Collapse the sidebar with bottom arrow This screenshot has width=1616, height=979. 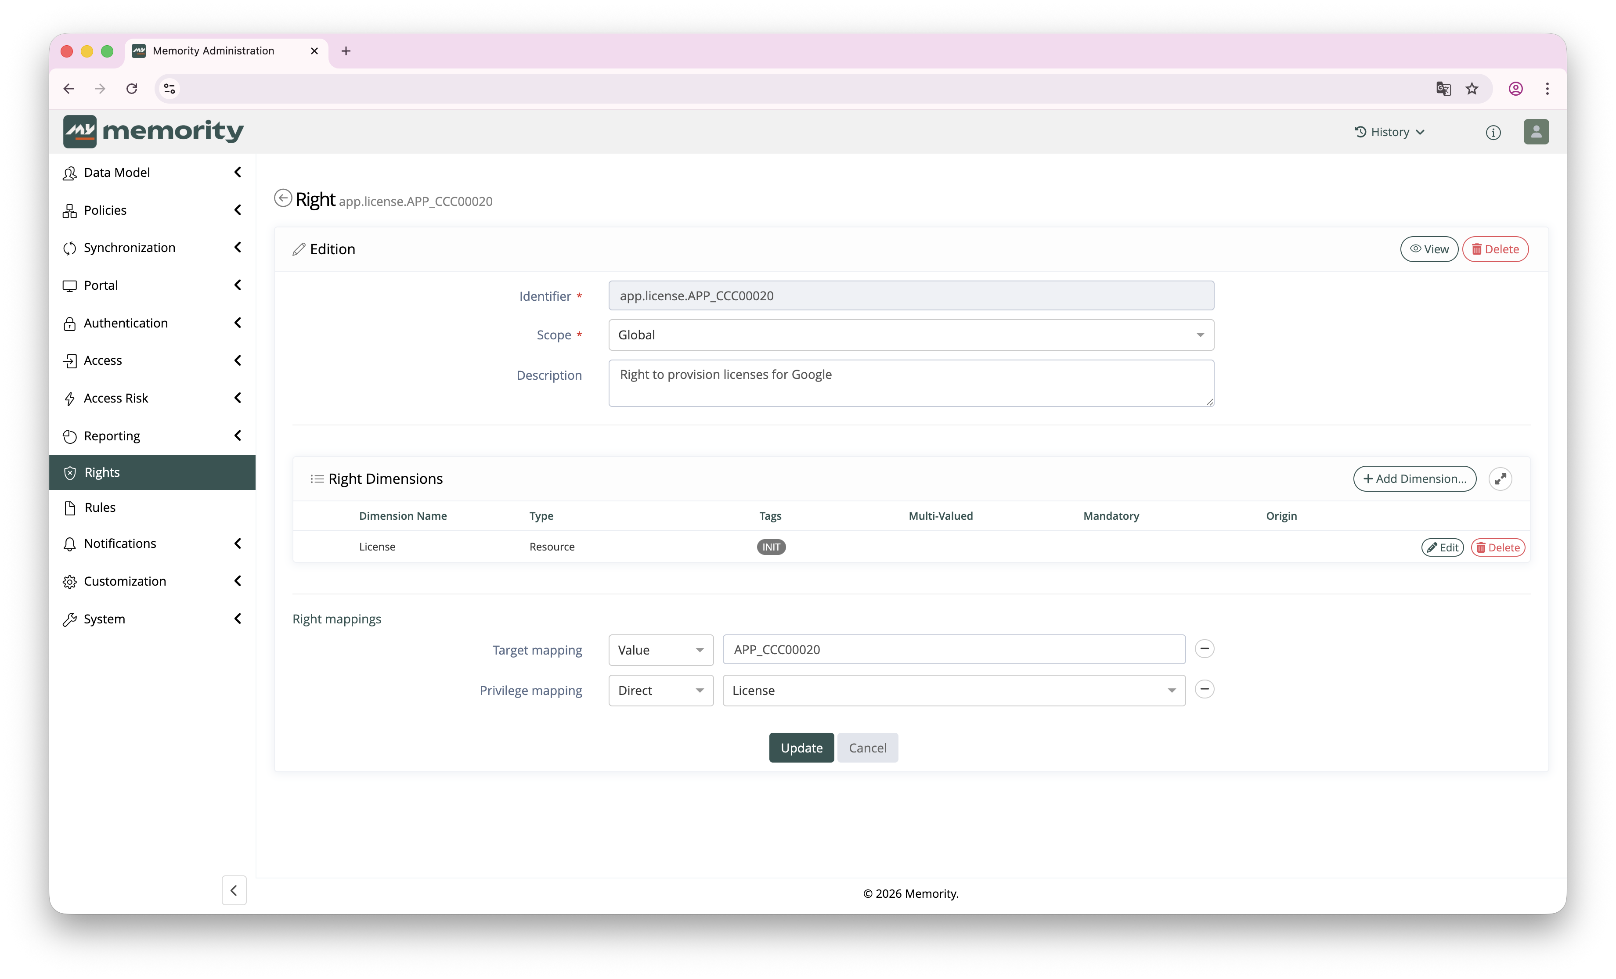point(234,890)
